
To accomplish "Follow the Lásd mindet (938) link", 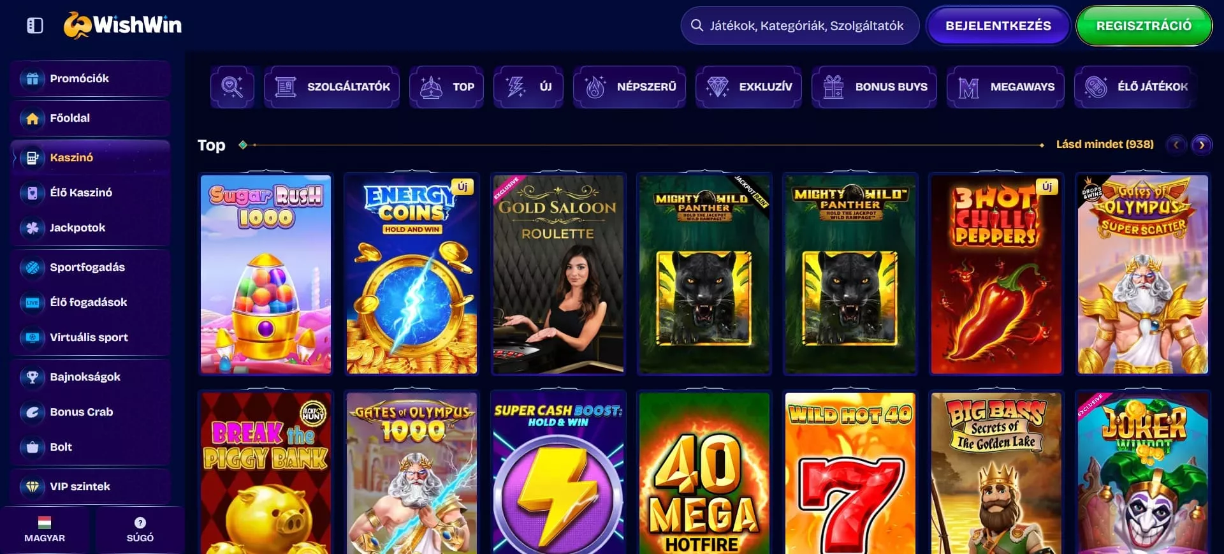I will [x=1105, y=144].
